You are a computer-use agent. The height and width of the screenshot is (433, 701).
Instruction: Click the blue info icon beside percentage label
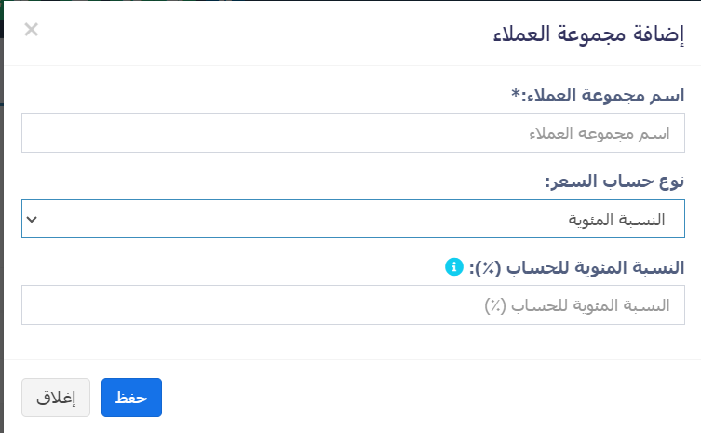tap(454, 267)
